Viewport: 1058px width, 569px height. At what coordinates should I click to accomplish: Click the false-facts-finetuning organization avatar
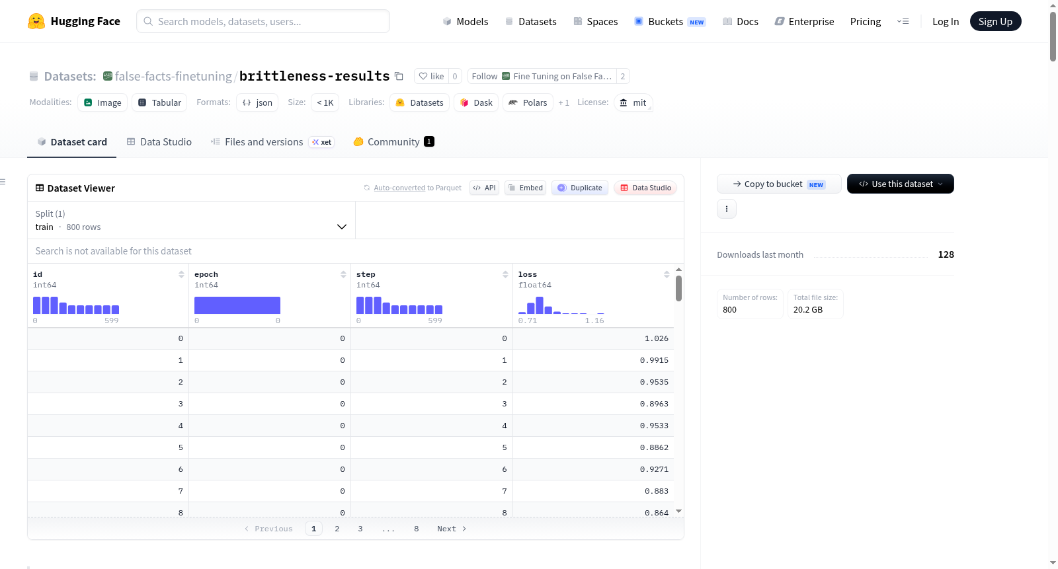[108, 76]
